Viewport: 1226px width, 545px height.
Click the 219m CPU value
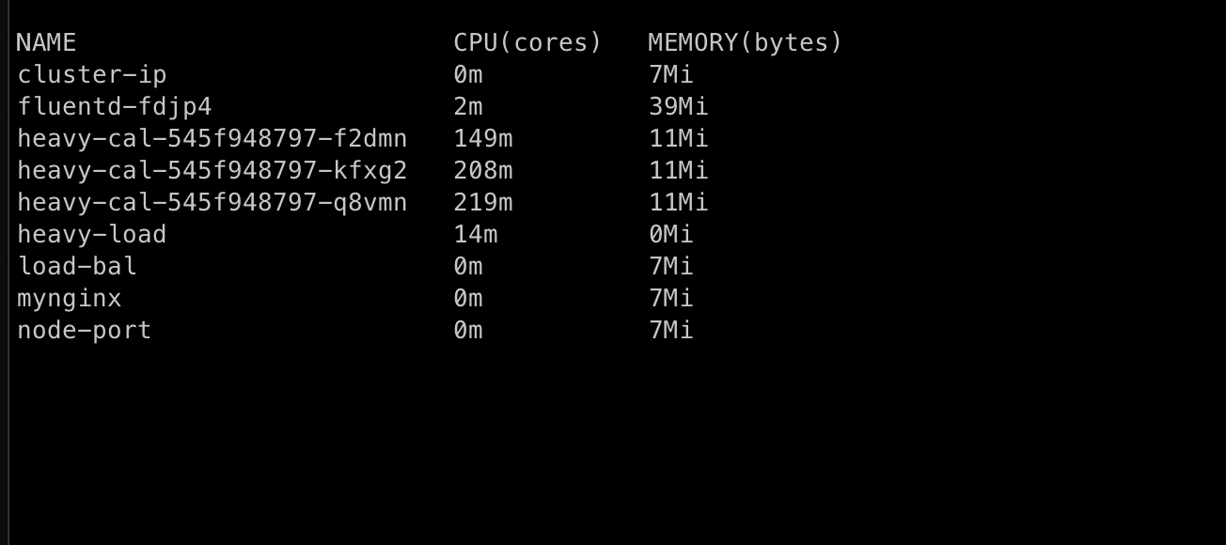click(483, 203)
